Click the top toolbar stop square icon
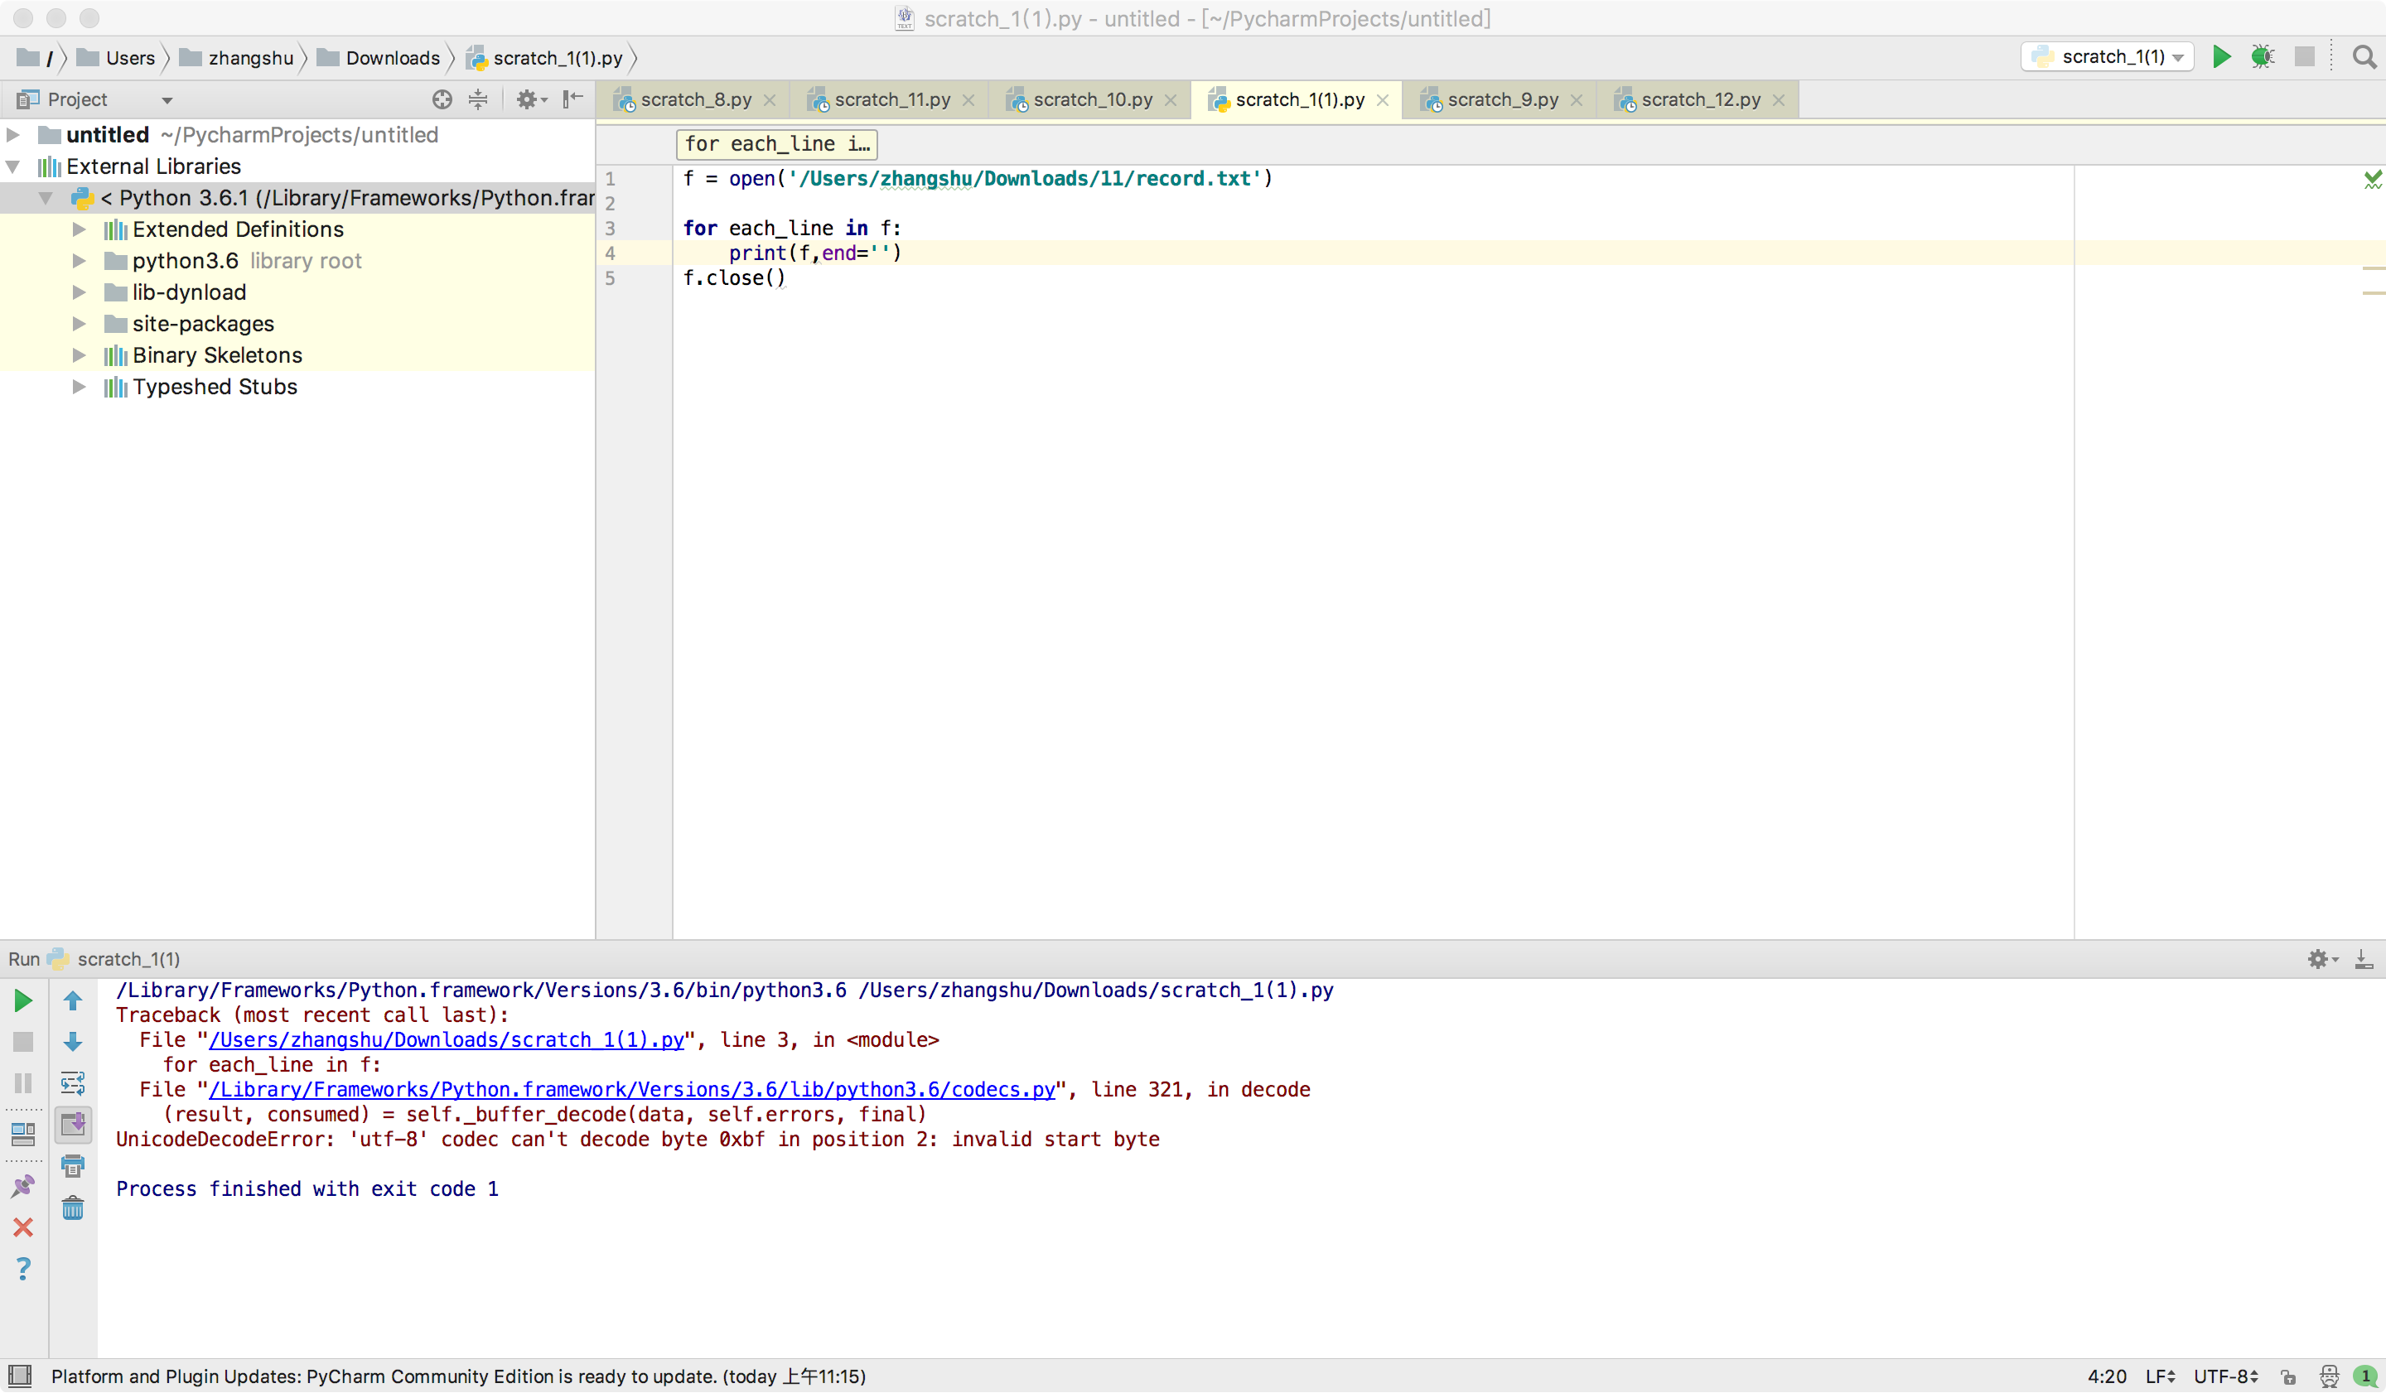Viewport: 2386px width, 1393px height. coord(2305,57)
